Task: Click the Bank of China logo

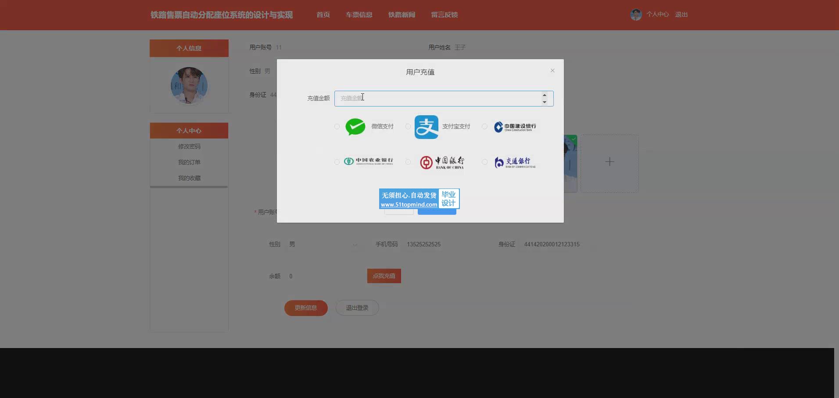Action: coord(442,162)
